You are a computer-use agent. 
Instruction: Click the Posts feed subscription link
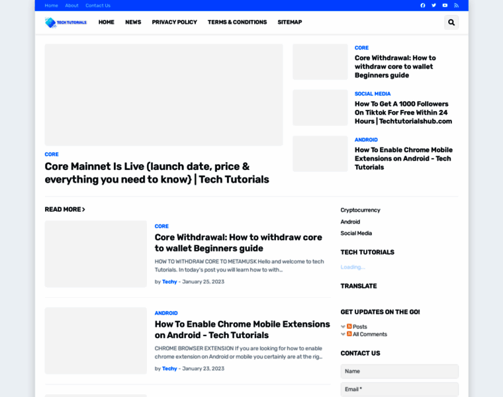click(x=359, y=326)
